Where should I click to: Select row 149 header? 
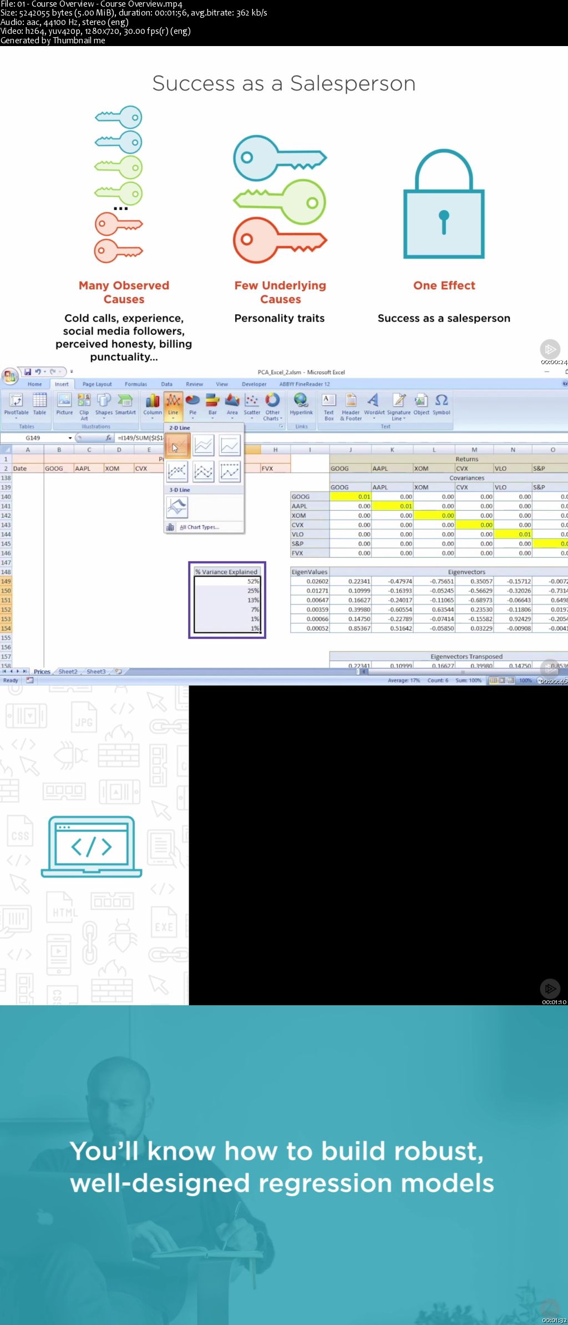click(x=6, y=581)
